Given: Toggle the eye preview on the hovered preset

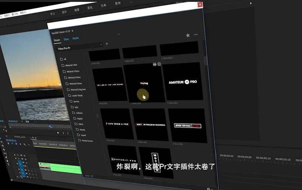Looking at the screenshot, I should (155, 64).
